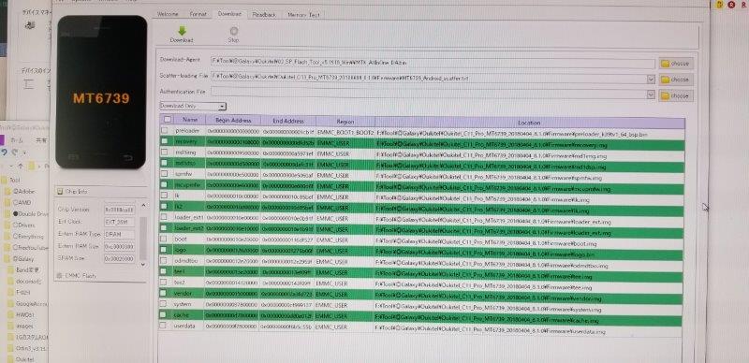749x363 pixels.
Task: Toggle the spmfw row checkbox
Action: coord(165,174)
